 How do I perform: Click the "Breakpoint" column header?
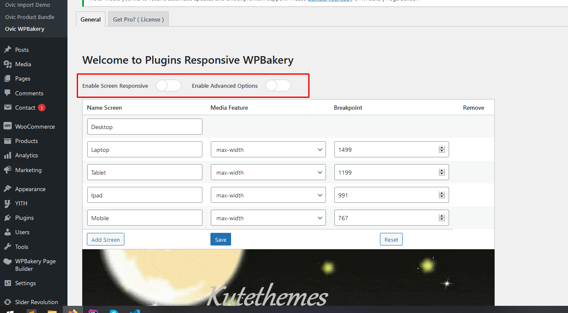[348, 108]
